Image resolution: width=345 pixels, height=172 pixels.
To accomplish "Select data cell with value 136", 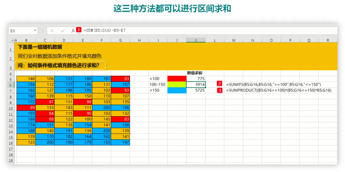I will coord(83,131).
